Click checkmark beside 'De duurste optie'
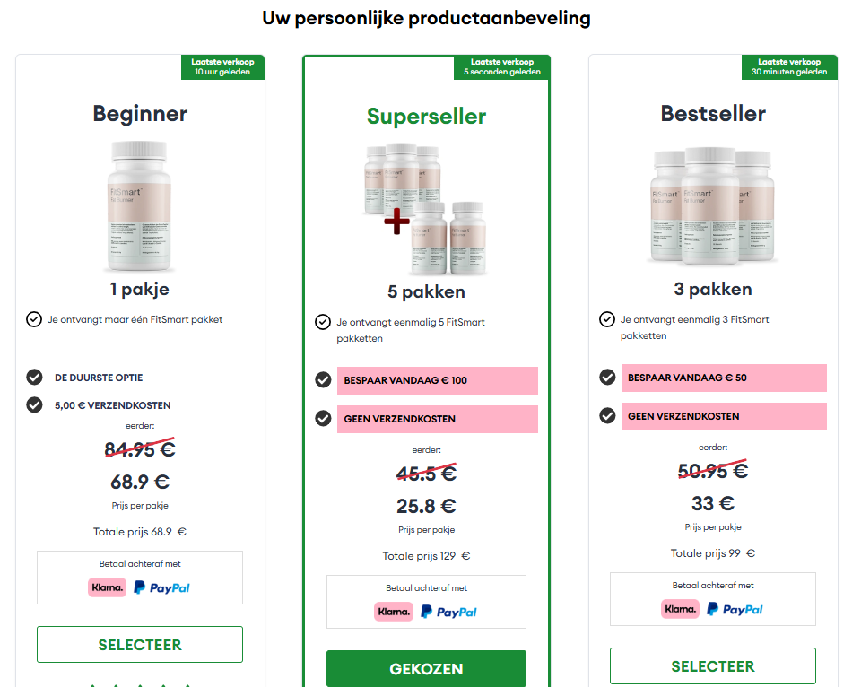This screenshot has height=687, width=861. pyautogui.click(x=34, y=378)
